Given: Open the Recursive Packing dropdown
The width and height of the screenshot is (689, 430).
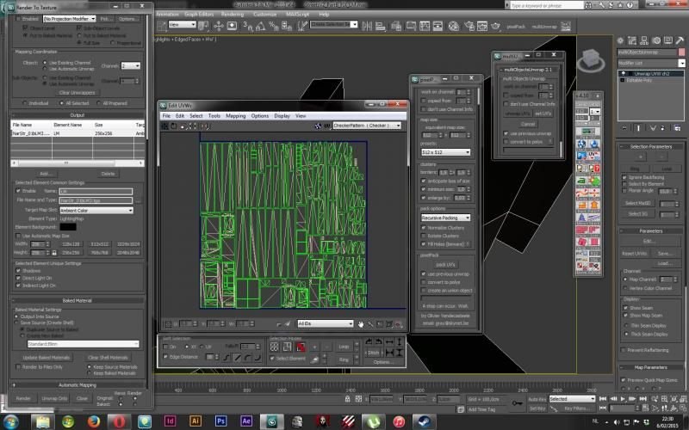Looking at the screenshot, I should 445,218.
